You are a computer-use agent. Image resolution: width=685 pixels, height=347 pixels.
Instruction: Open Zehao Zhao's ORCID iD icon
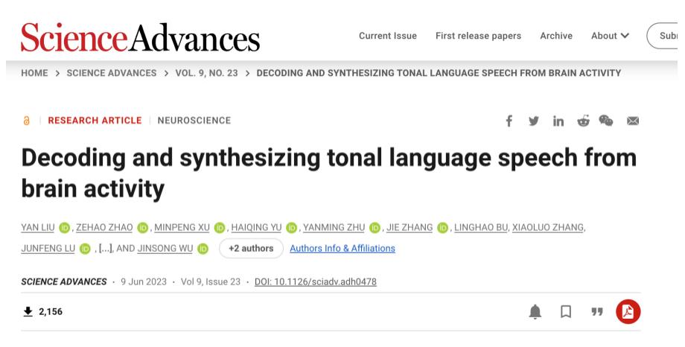142,228
